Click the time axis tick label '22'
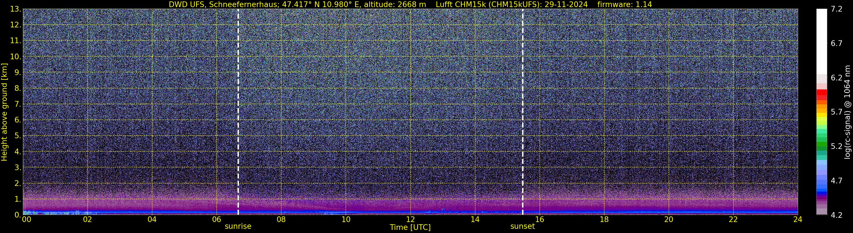 (733, 219)
